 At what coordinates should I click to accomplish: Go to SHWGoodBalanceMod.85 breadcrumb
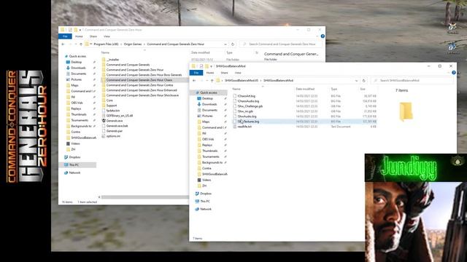242,81
